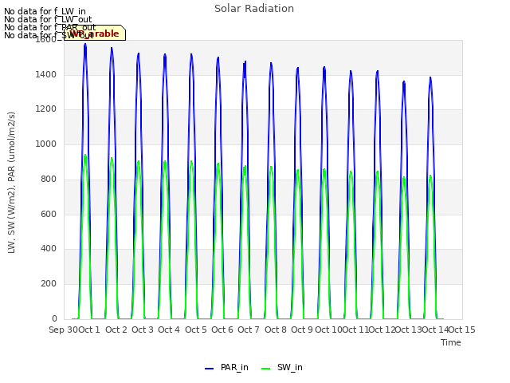
Task: Click the Oct 7 x-axis tick label
Action: pos(249,330)
